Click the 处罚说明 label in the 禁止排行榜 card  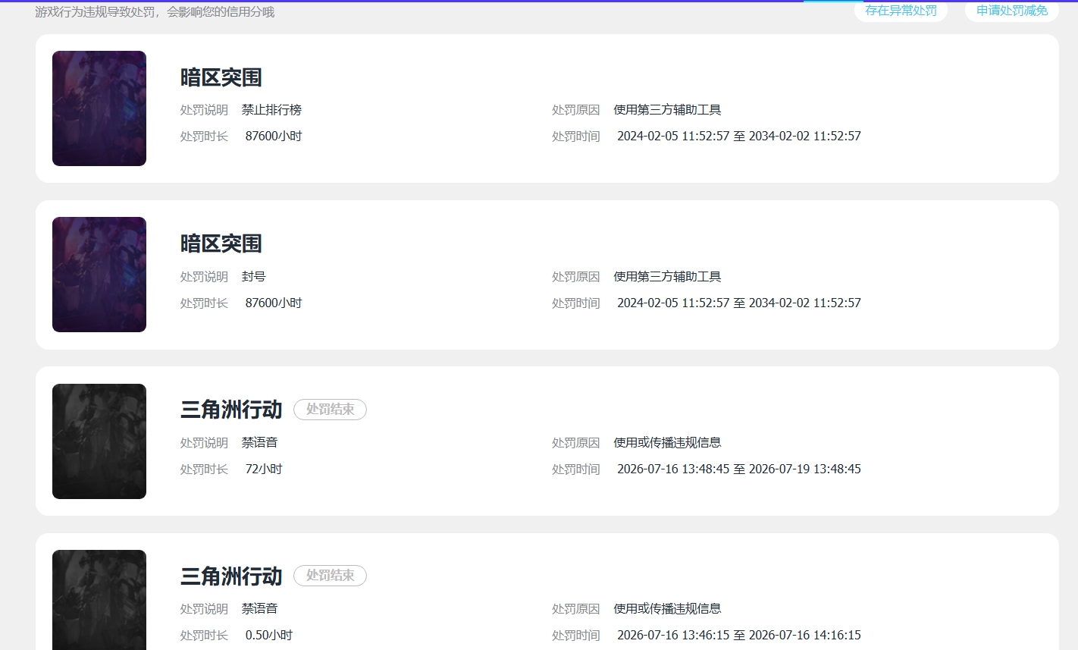click(x=204, y=110)
